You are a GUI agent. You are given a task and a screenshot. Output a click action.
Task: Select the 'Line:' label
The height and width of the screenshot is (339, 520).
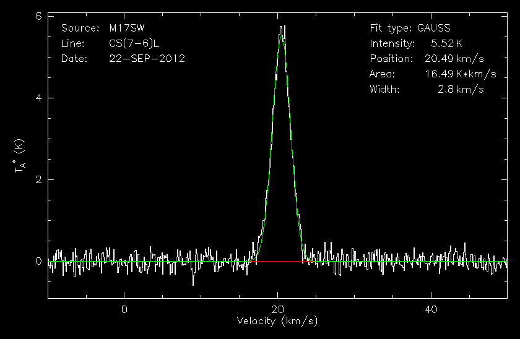73,43
